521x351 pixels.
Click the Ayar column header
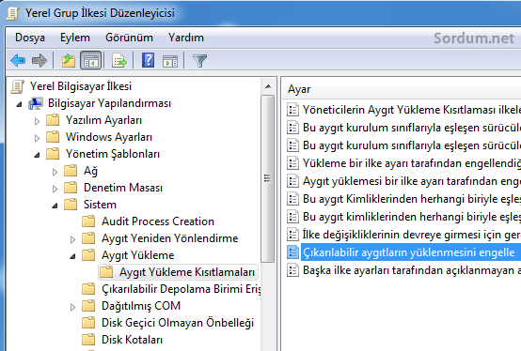(403, 89)
